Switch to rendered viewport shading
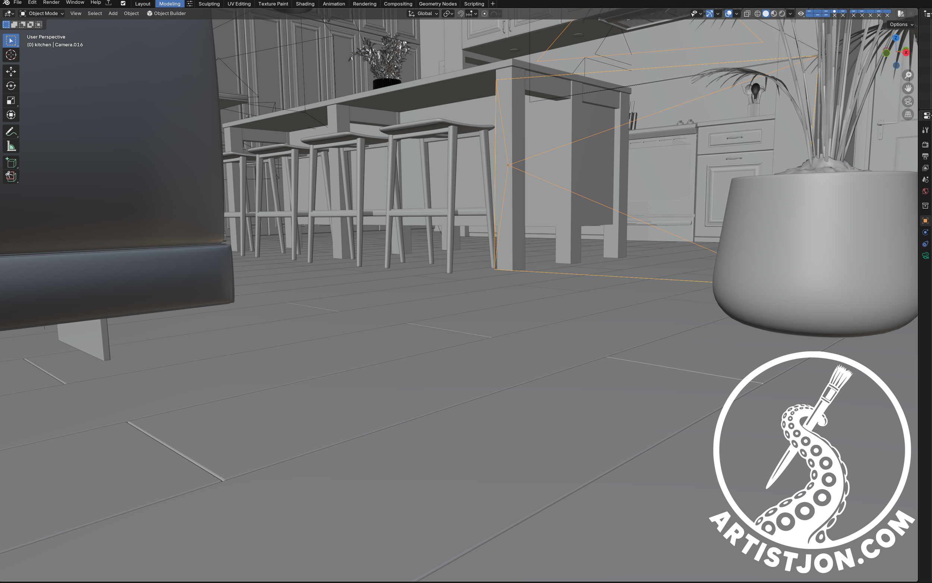This screenshot has height=583, width=932. (782, 13)
